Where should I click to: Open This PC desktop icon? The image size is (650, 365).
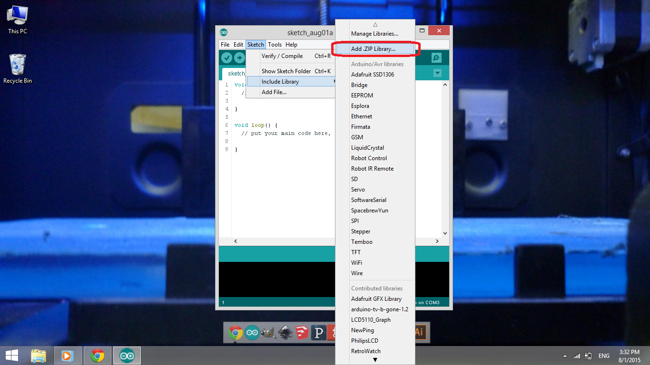click(x=18, y=20)
